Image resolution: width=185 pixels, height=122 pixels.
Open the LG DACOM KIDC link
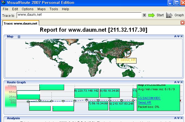[149, 98]
